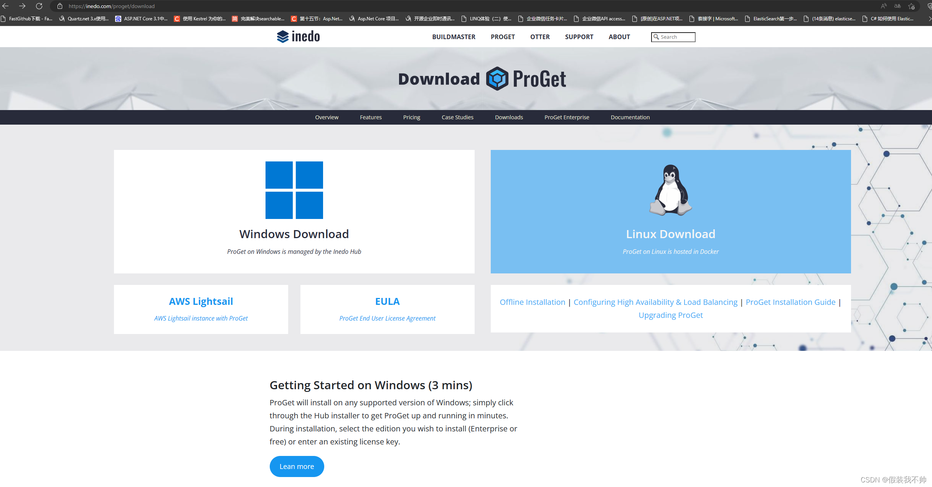Open Offline Installation link
Screen dimensions: 932x487
click(x=533, y=302)
